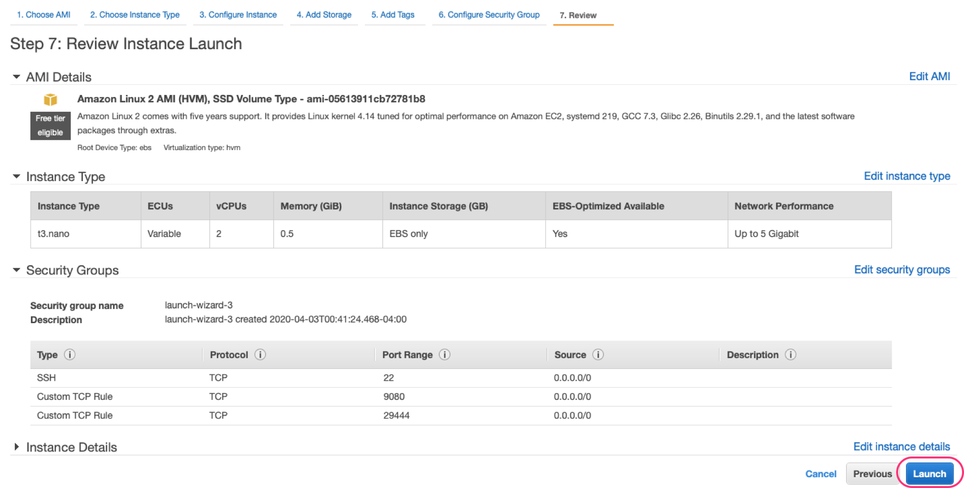Viewport: 964px width, 488px height.
Task: Click the Description column info icon
Action: coord(790,355)
